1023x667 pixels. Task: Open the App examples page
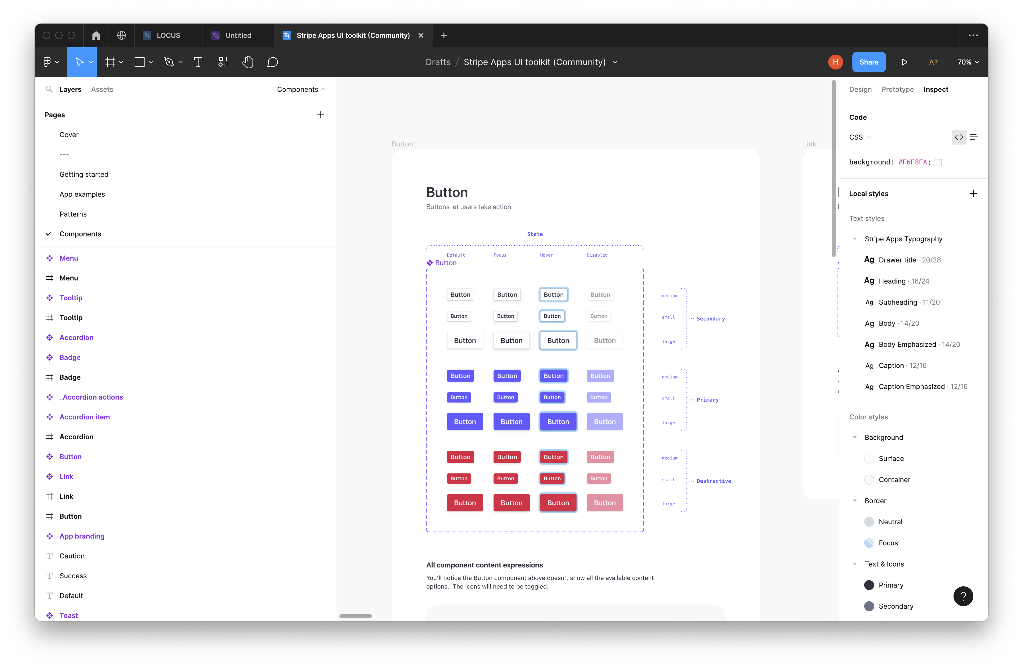82,194
